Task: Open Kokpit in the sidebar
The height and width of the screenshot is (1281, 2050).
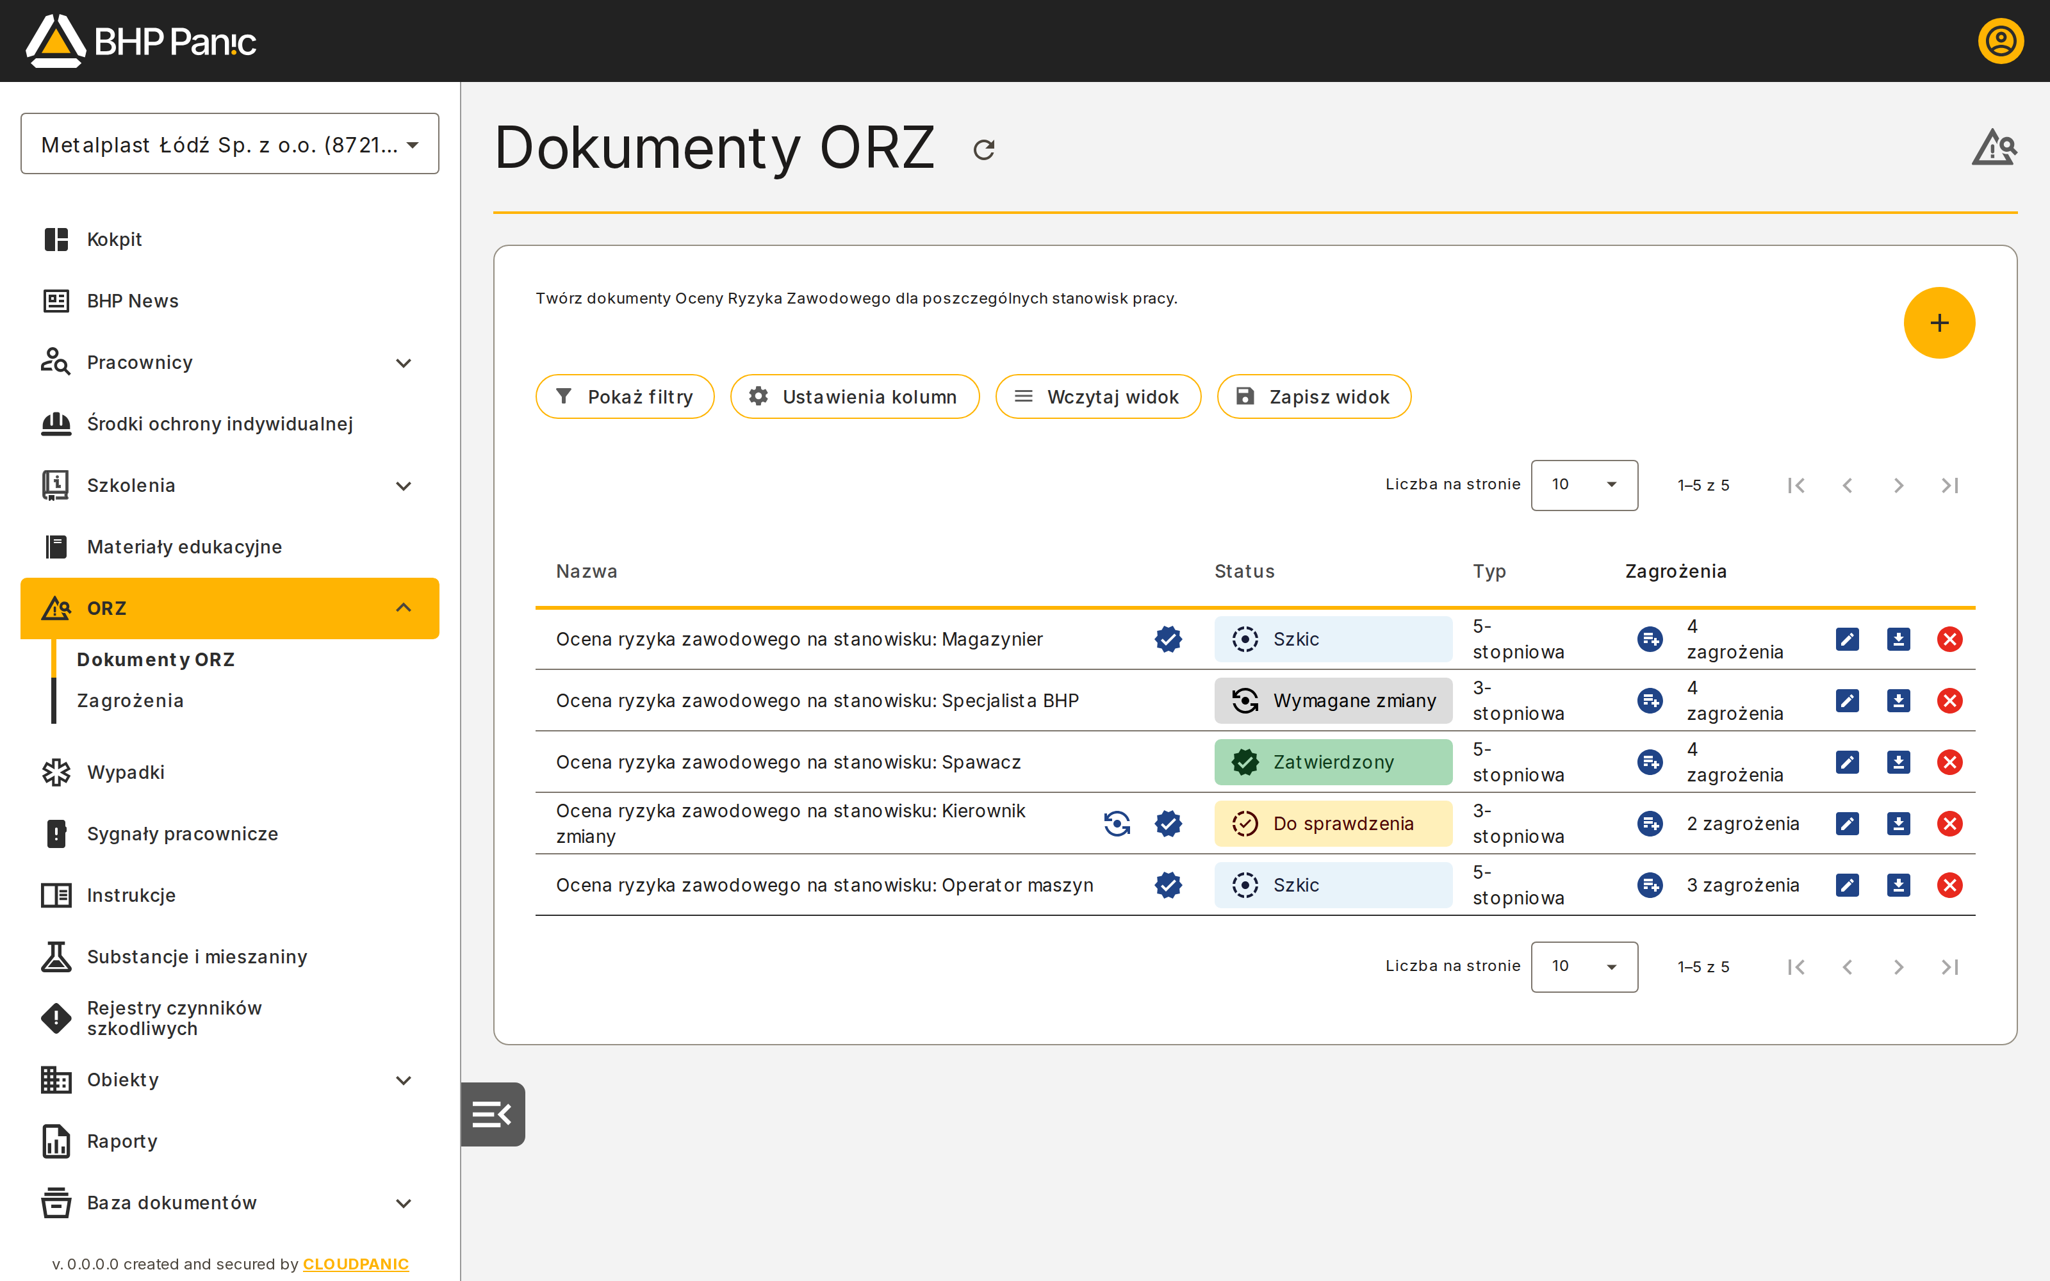Action: point(229,240)
